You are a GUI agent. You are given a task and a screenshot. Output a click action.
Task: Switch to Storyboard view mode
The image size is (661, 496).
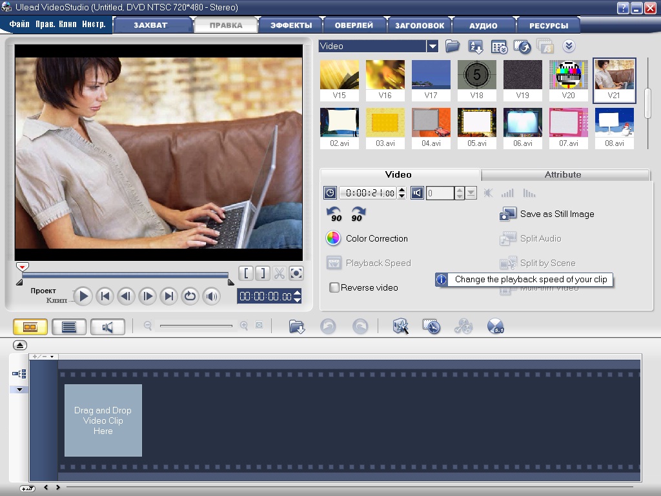tap(30, 327)
